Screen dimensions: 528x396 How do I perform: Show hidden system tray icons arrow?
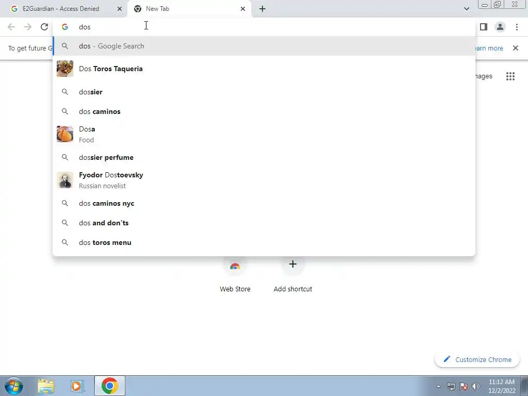(438, 386)
